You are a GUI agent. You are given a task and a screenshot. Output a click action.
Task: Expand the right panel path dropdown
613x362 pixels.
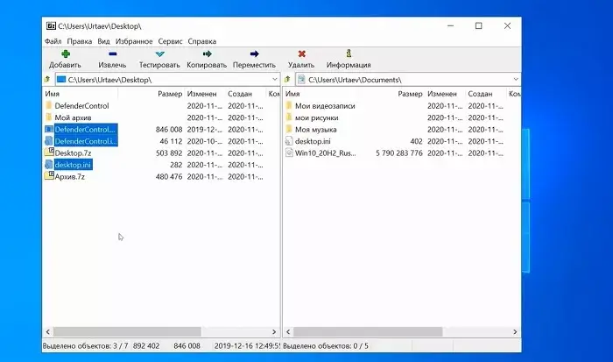tap(514, 79)
